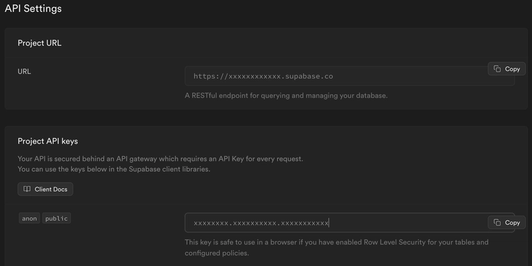Click the Project URL section heading
This screenshot has width=532, height=266.
pyautogui.click(x=39, y=43)
